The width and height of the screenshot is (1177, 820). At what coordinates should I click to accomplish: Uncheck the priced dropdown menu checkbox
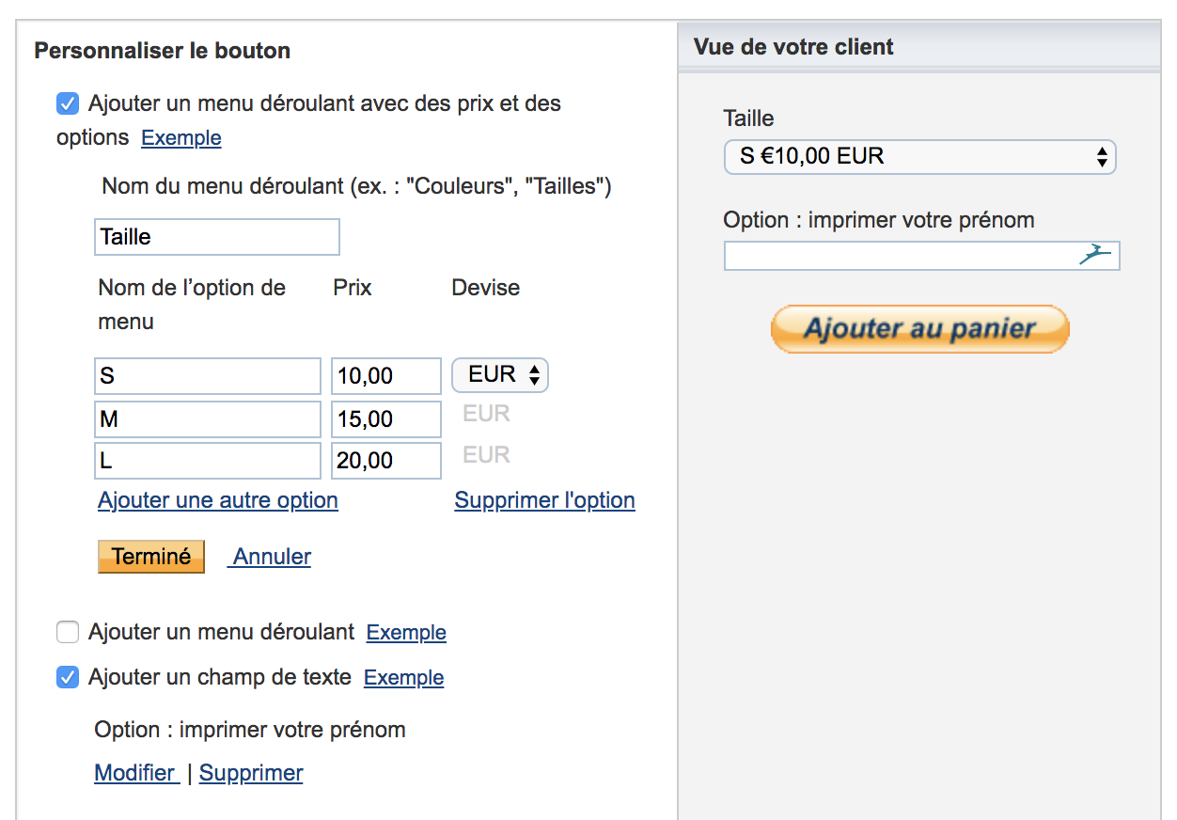(68, 103)
